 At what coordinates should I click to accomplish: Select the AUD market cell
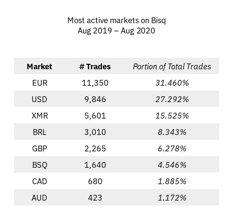click(39, 198)
